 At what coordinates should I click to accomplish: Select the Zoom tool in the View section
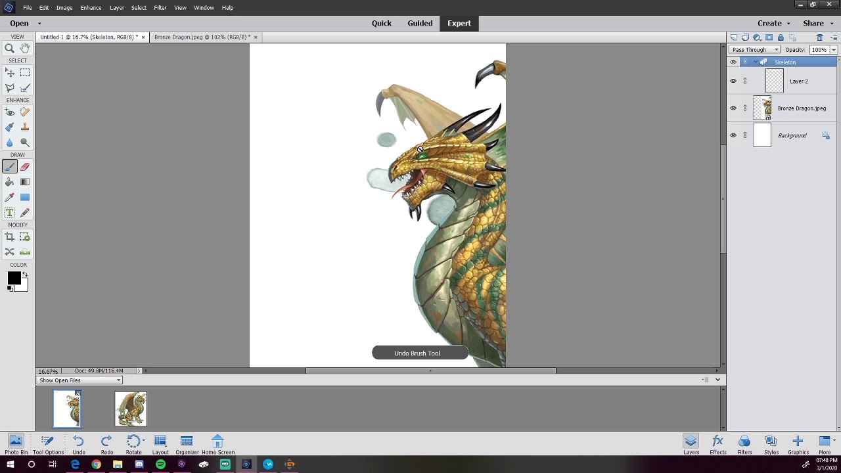tap(10, 48)
